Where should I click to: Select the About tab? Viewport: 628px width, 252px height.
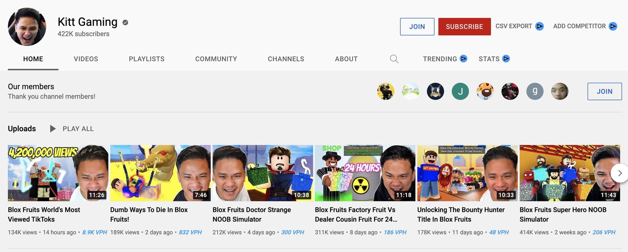346,59
